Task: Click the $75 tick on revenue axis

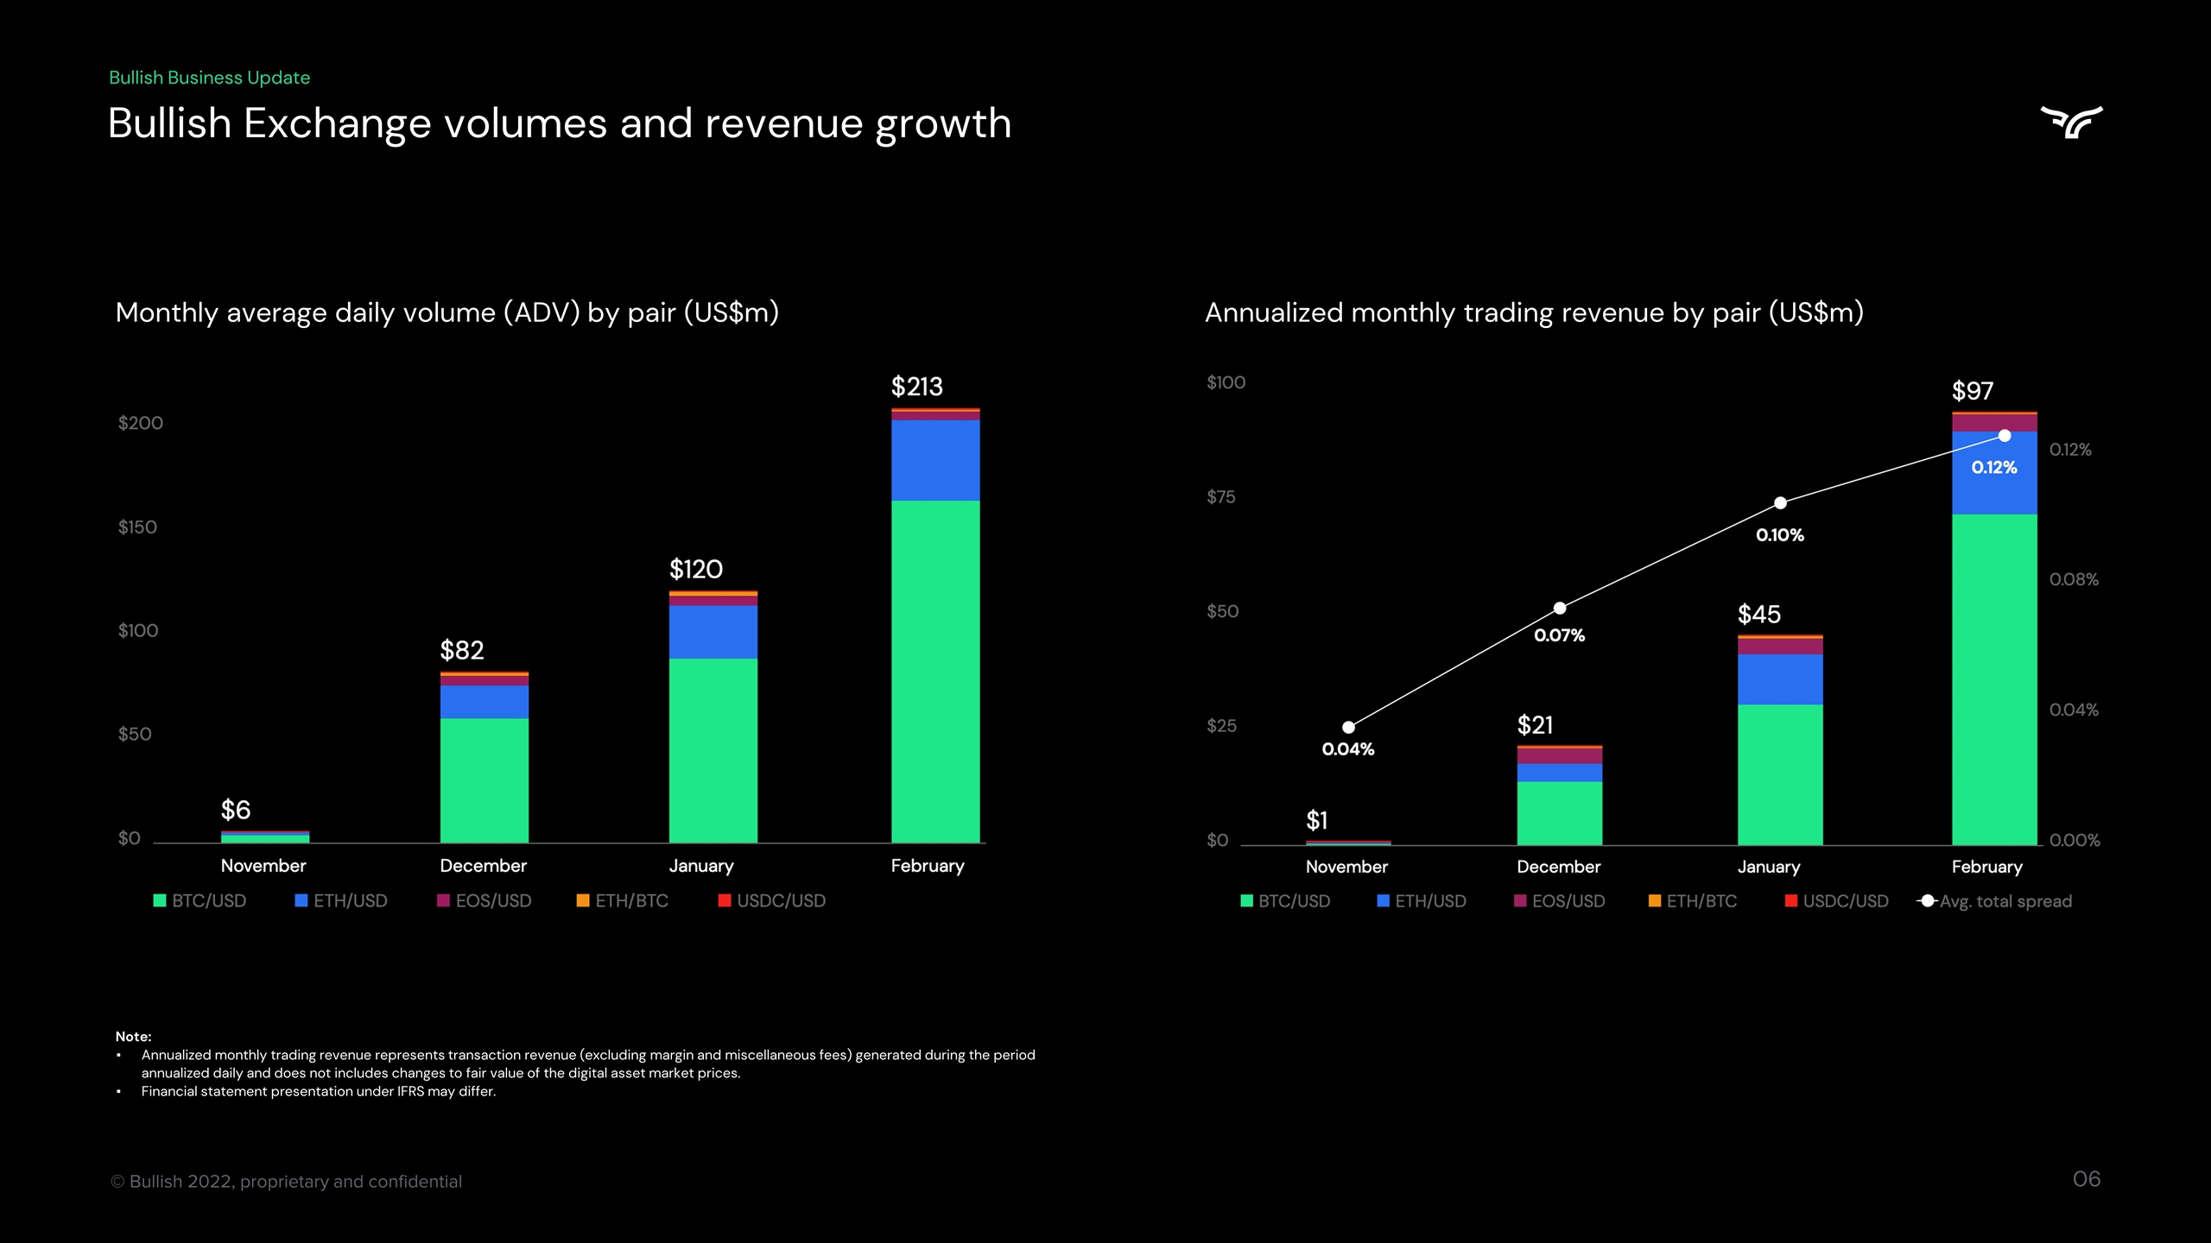Action: [x=1221, y=497]
